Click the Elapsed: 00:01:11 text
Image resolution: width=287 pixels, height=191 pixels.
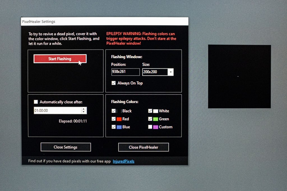(73, 121)
